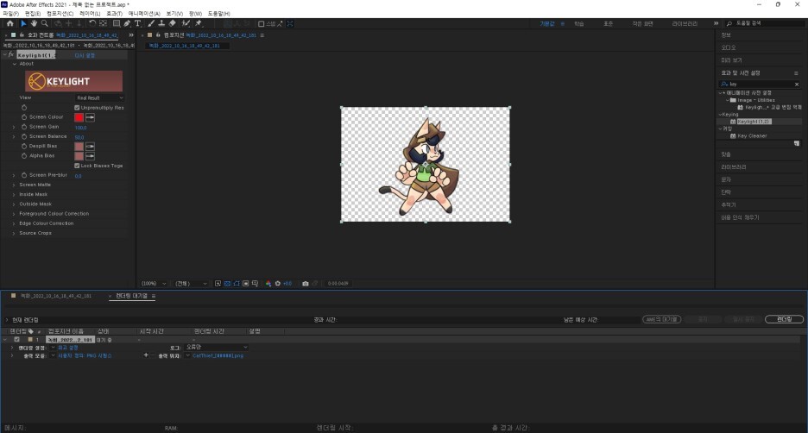
Task: Select the Rectangle shape tool
Action: click(x=117, y=23)
